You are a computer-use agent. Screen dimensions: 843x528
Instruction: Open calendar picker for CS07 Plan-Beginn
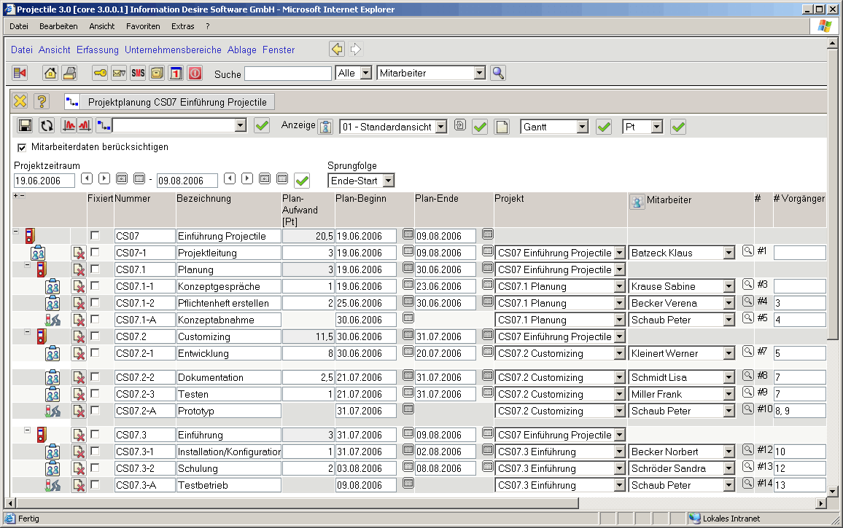tap(408, 235)
